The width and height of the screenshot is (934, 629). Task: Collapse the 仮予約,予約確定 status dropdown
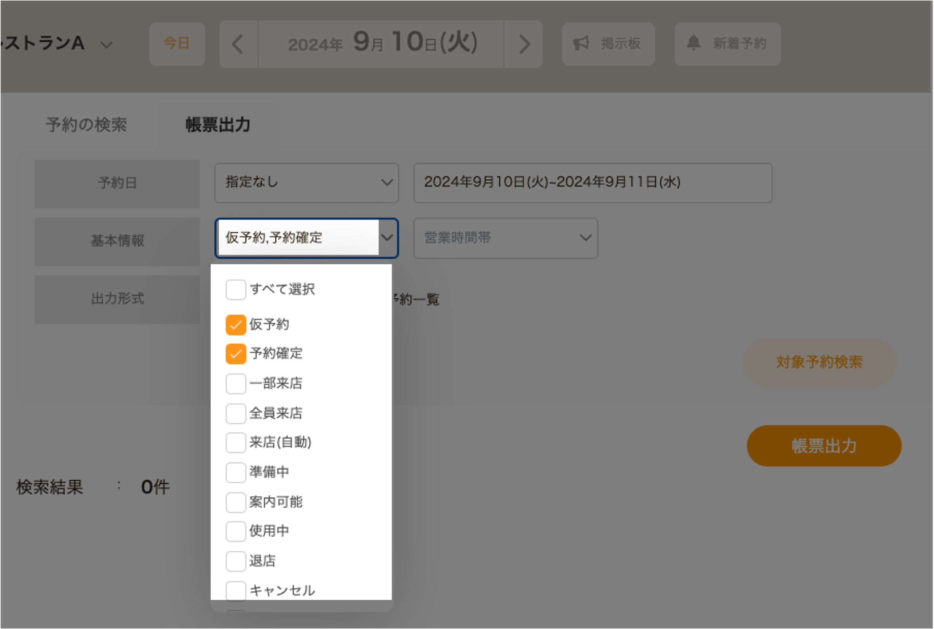click(307, 238)
